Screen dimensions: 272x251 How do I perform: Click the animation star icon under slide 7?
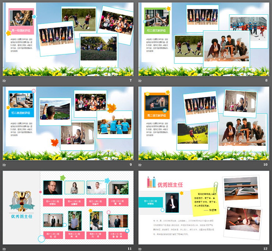click(4, 80)
